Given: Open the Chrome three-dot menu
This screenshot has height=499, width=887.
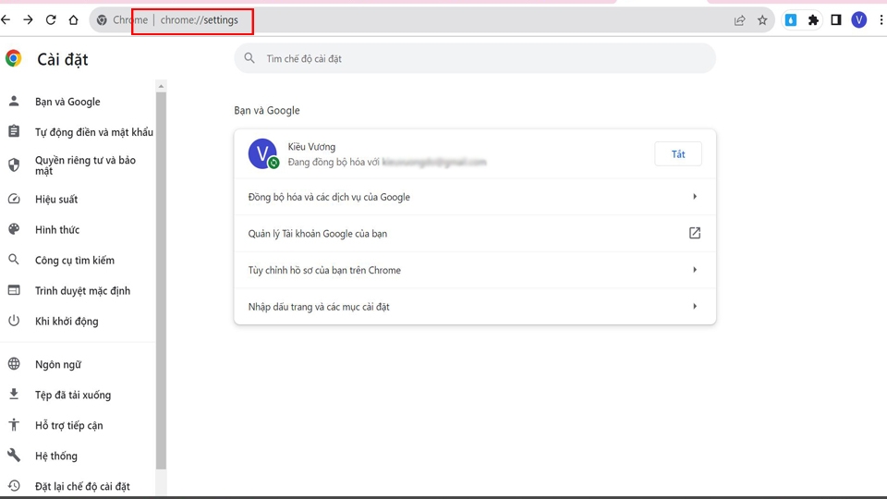Looking at the screenshot, I should (x=881, y=19).
